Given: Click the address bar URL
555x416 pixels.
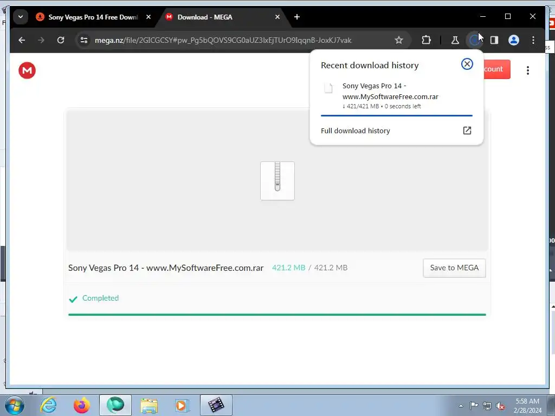Looking at the screenshot, I should (x=223, y=40).
